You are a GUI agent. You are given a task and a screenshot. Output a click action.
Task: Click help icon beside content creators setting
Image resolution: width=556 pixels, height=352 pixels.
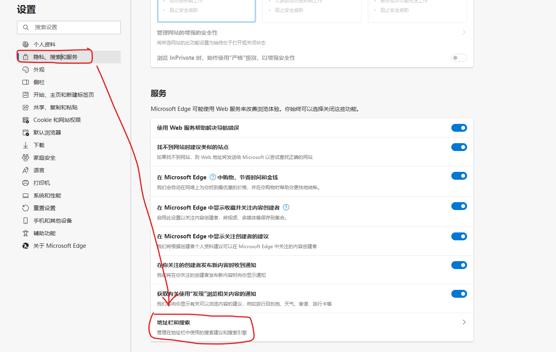coord(286,207)
